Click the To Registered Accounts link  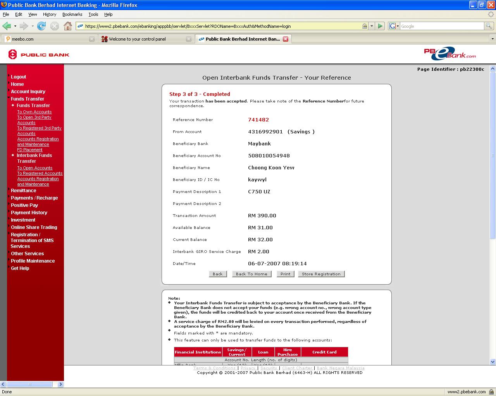[x=40, y=173]
